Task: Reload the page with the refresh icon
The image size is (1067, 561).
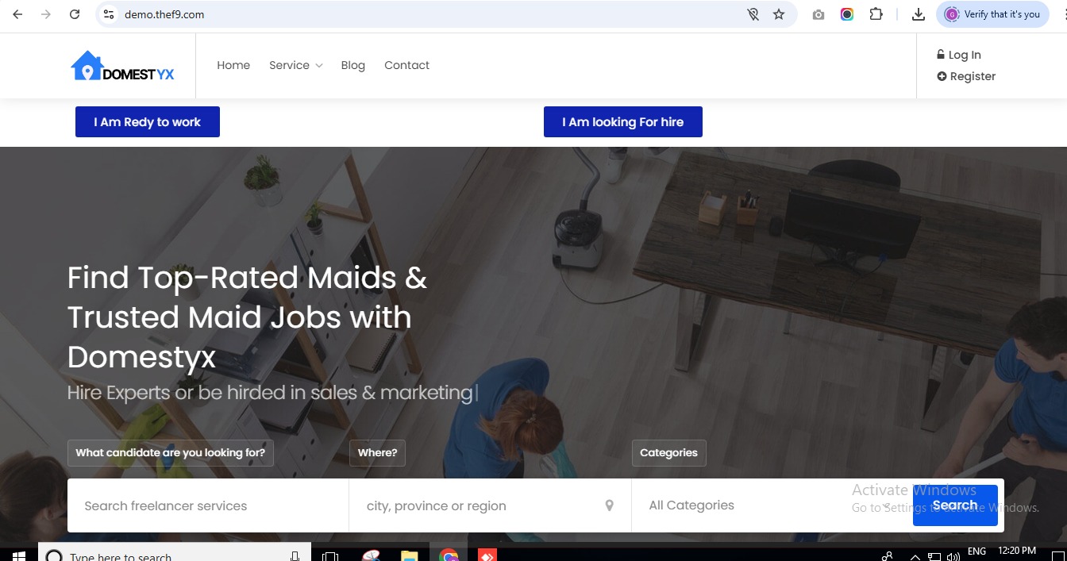Action: click(x=75, y=14)
